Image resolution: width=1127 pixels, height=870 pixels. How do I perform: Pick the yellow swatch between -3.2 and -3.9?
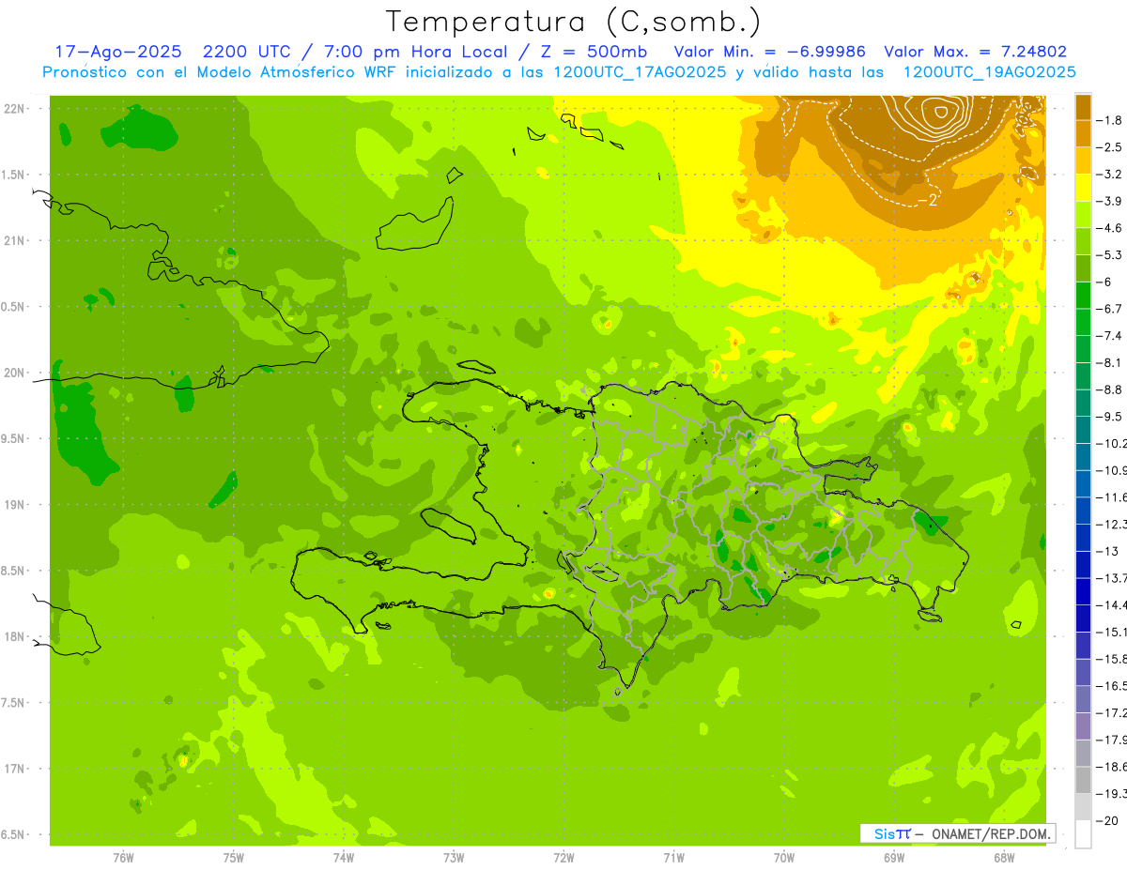tap(1083, 188)
